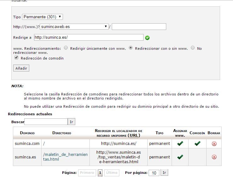Select Redirigir únicamente con www. option

pos(66,48)
